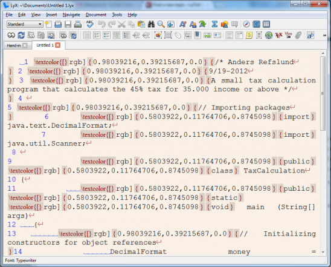Insert math with sigma icon
The width and height of the screenshot is (331, 267).
point(214,24)
